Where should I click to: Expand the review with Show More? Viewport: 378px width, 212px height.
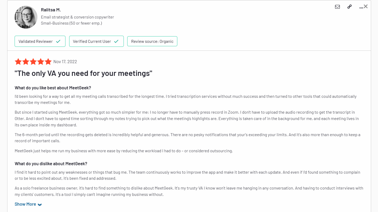click(25, 204)
